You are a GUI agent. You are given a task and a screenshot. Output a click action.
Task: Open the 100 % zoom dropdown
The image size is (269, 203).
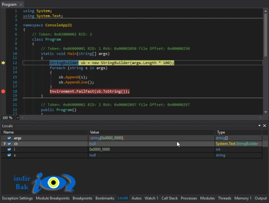(x=17, y=118)
